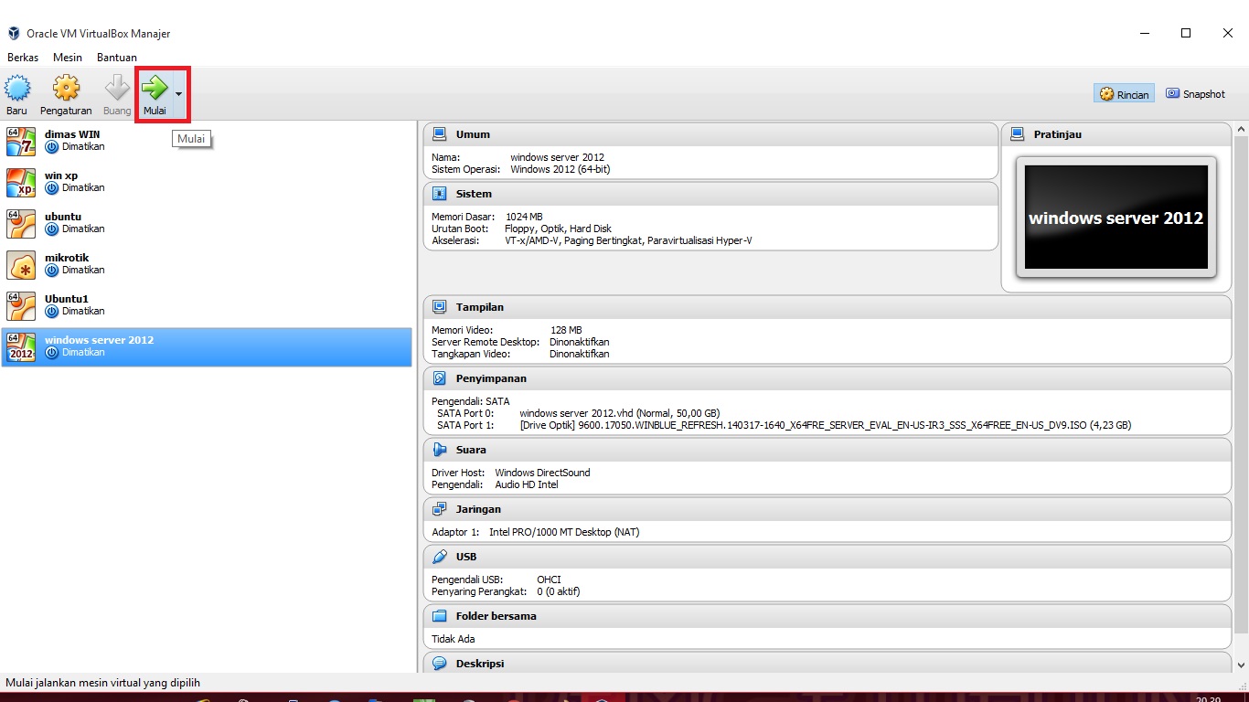Click the Baru (new VM) toolbar icon

[17, 89]
